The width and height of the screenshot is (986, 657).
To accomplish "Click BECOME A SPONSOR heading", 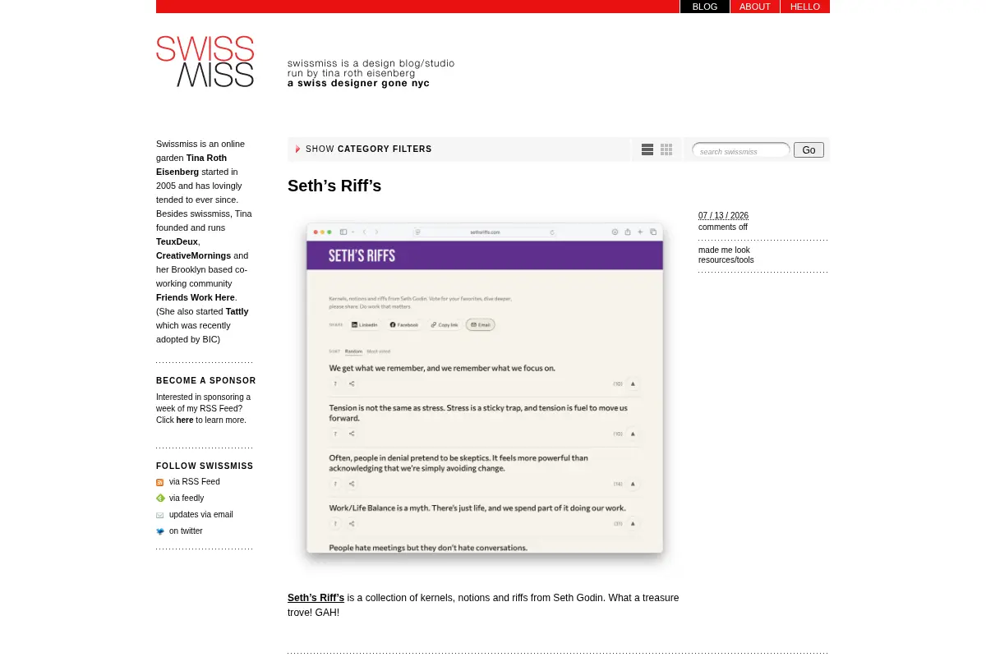I will [206, 381].
